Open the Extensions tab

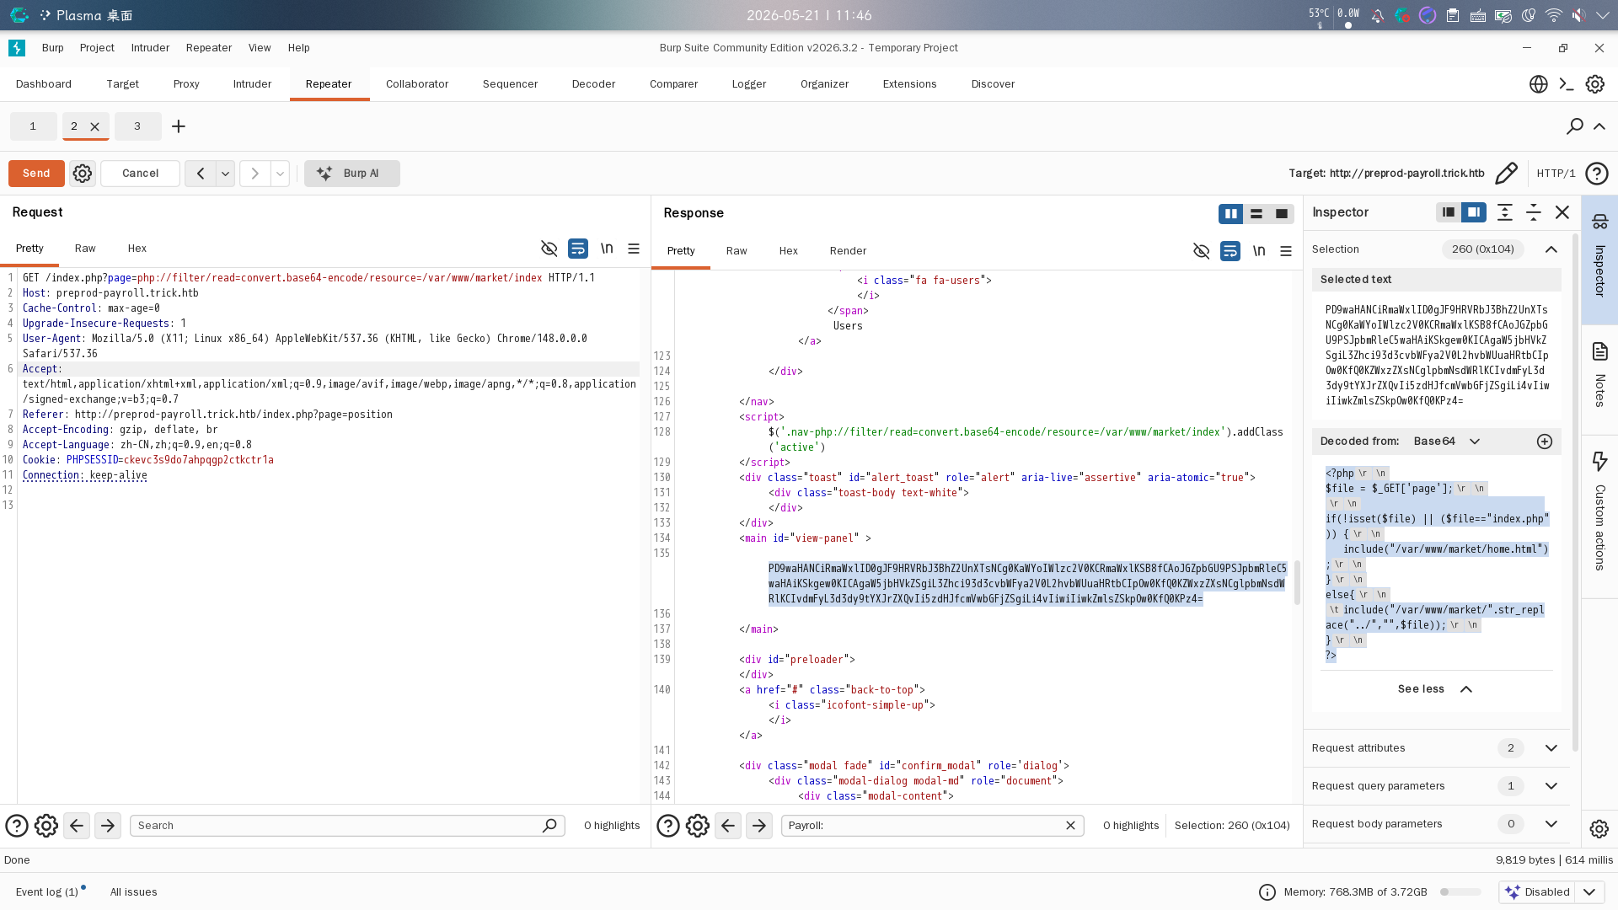[x=909, y=84]
